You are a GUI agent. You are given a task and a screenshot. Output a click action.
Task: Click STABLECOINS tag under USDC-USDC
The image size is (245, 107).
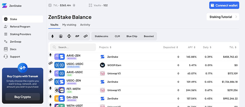(x=73, y=67)
